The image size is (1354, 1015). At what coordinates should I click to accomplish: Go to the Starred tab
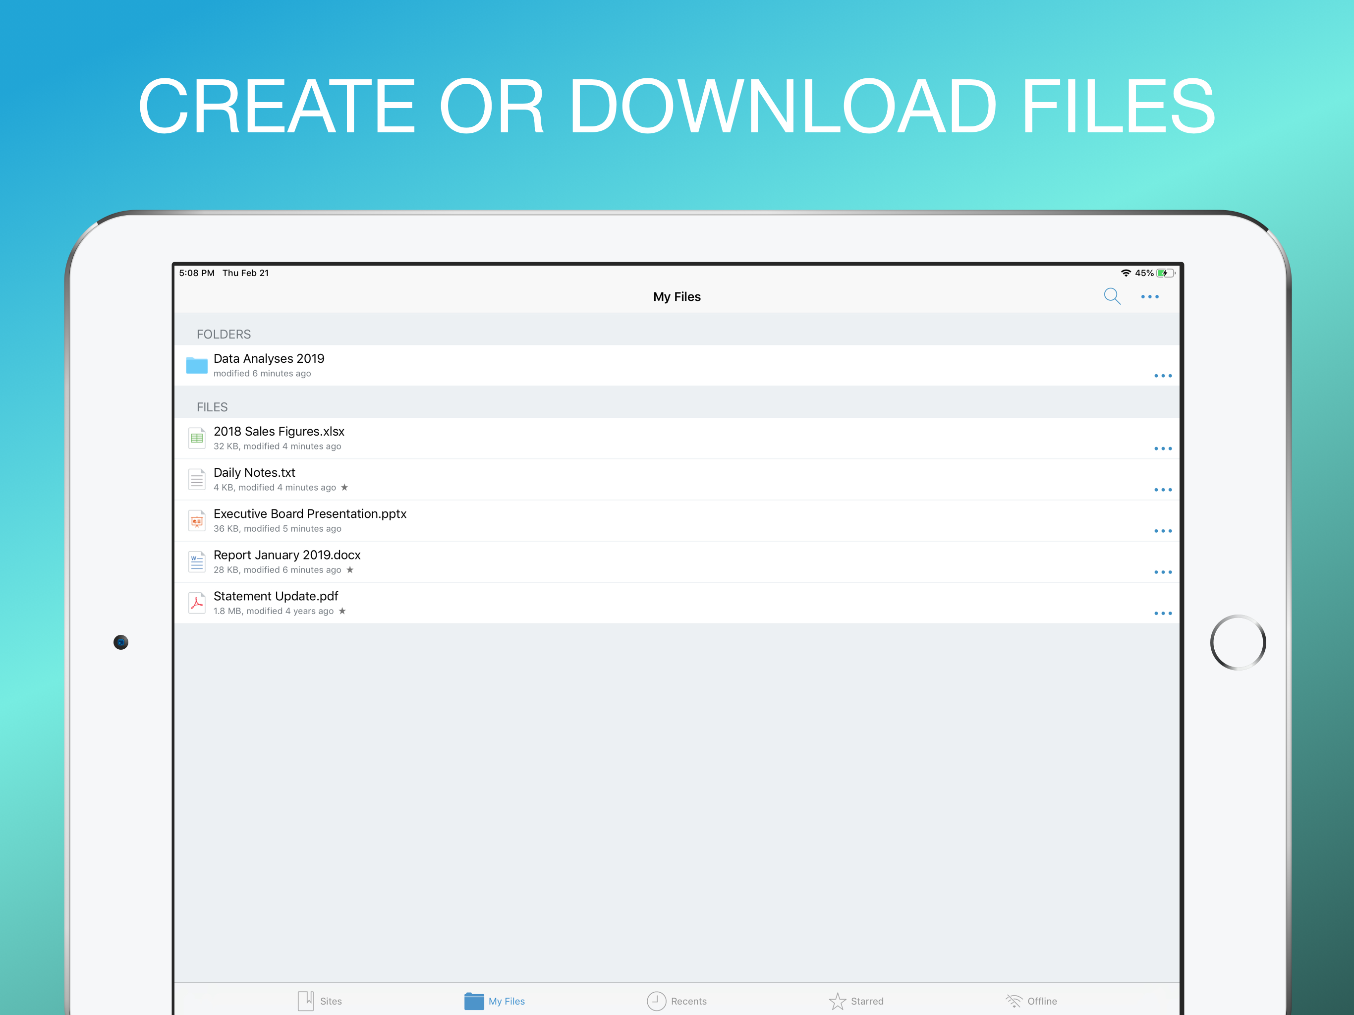pyautogui.click(x=856, y=1001)
